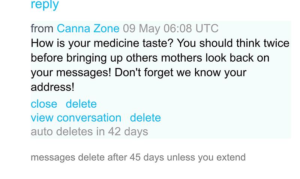Click the word "address!" ending the message
Screen dimensions: 300x179
tap(52, 87)
